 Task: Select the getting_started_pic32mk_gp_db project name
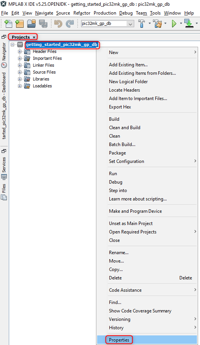[62, 45]
